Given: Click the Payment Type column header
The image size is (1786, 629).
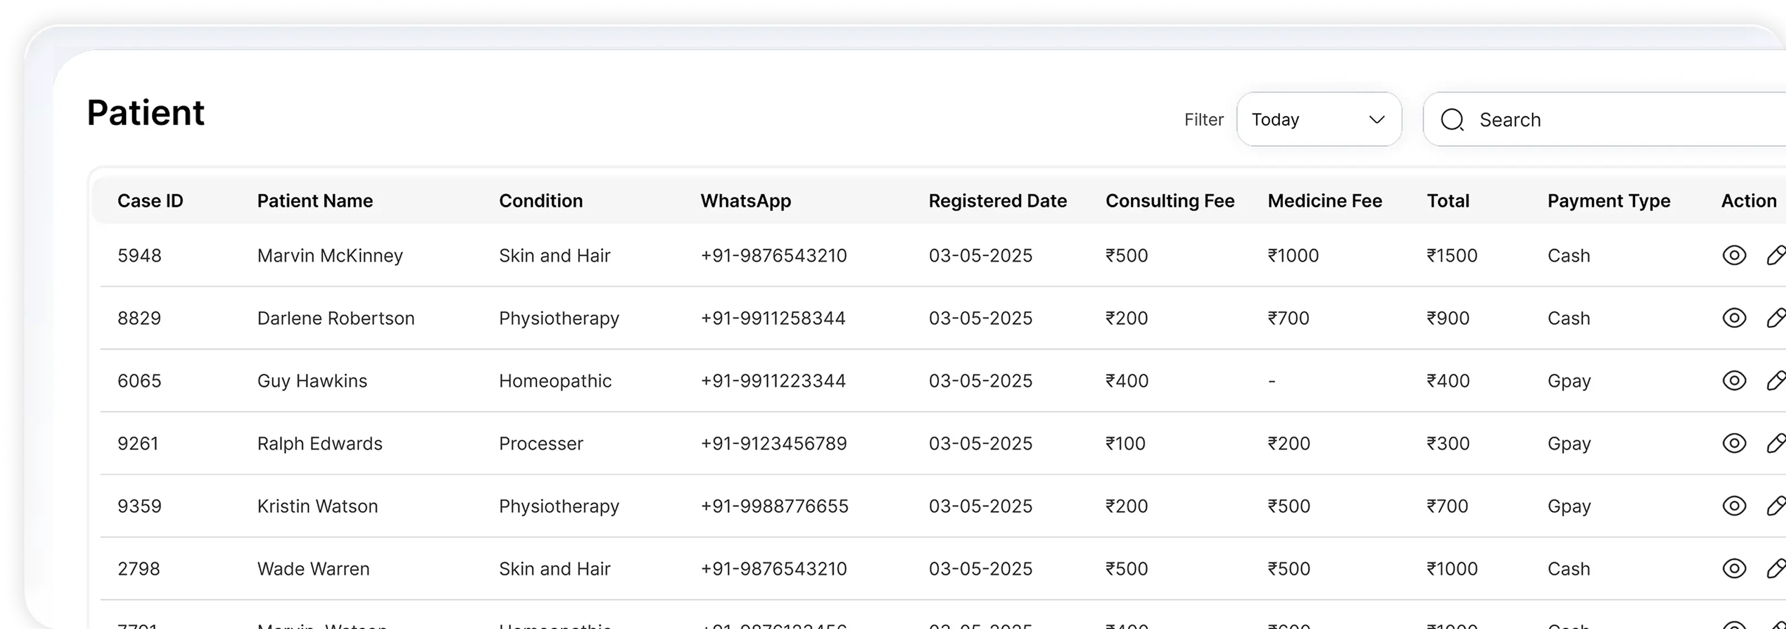Looking at the screenshot, I should coord(1609,201).
